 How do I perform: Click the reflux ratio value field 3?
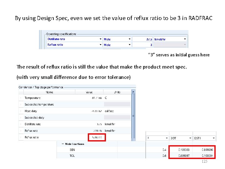142,45
